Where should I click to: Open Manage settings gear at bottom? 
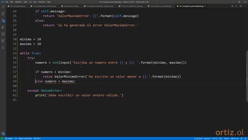click(x=3, y=133)
